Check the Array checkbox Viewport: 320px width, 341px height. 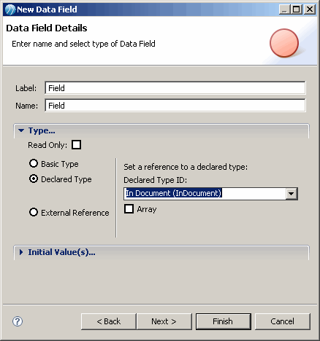click(129, 208)
